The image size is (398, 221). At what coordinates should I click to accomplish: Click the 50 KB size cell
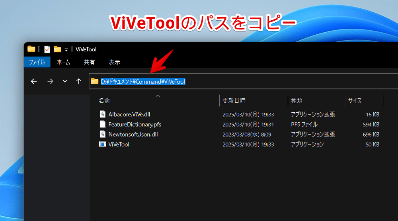tap(373, 144)
